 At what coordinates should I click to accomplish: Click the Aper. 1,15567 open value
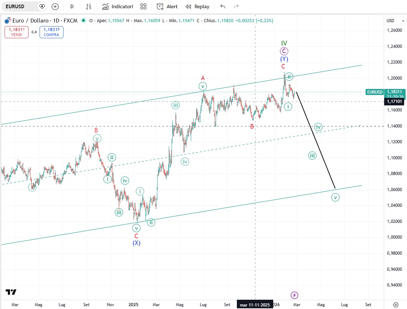point(107,20)
